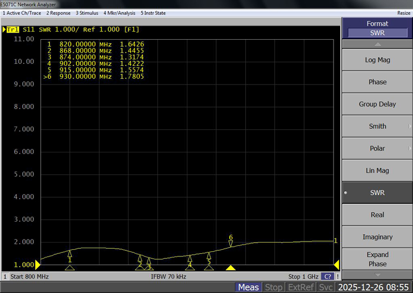Screen dimensions: 413x293
Task: Click the C? correction status indicator
Action: coord(327,277)
